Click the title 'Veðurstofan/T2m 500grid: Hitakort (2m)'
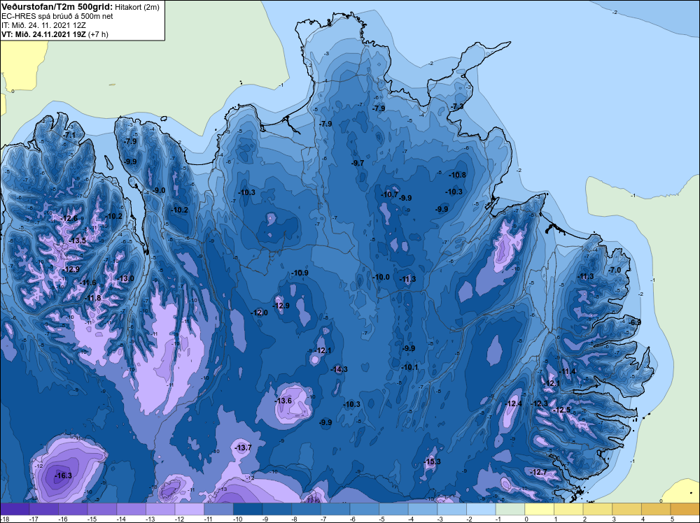The image size is (700, 523). (80, 7)
